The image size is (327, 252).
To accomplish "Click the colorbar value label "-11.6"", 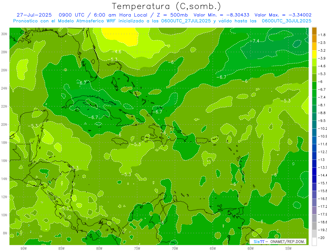I will [x=323, y=144].
